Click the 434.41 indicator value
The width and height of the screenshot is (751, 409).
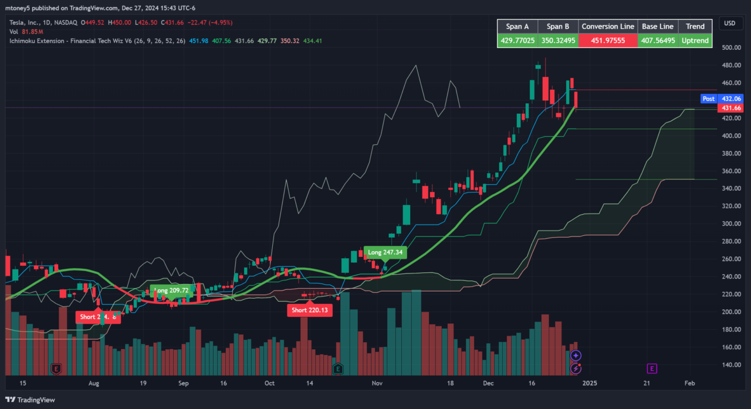(x=312, y=41)
